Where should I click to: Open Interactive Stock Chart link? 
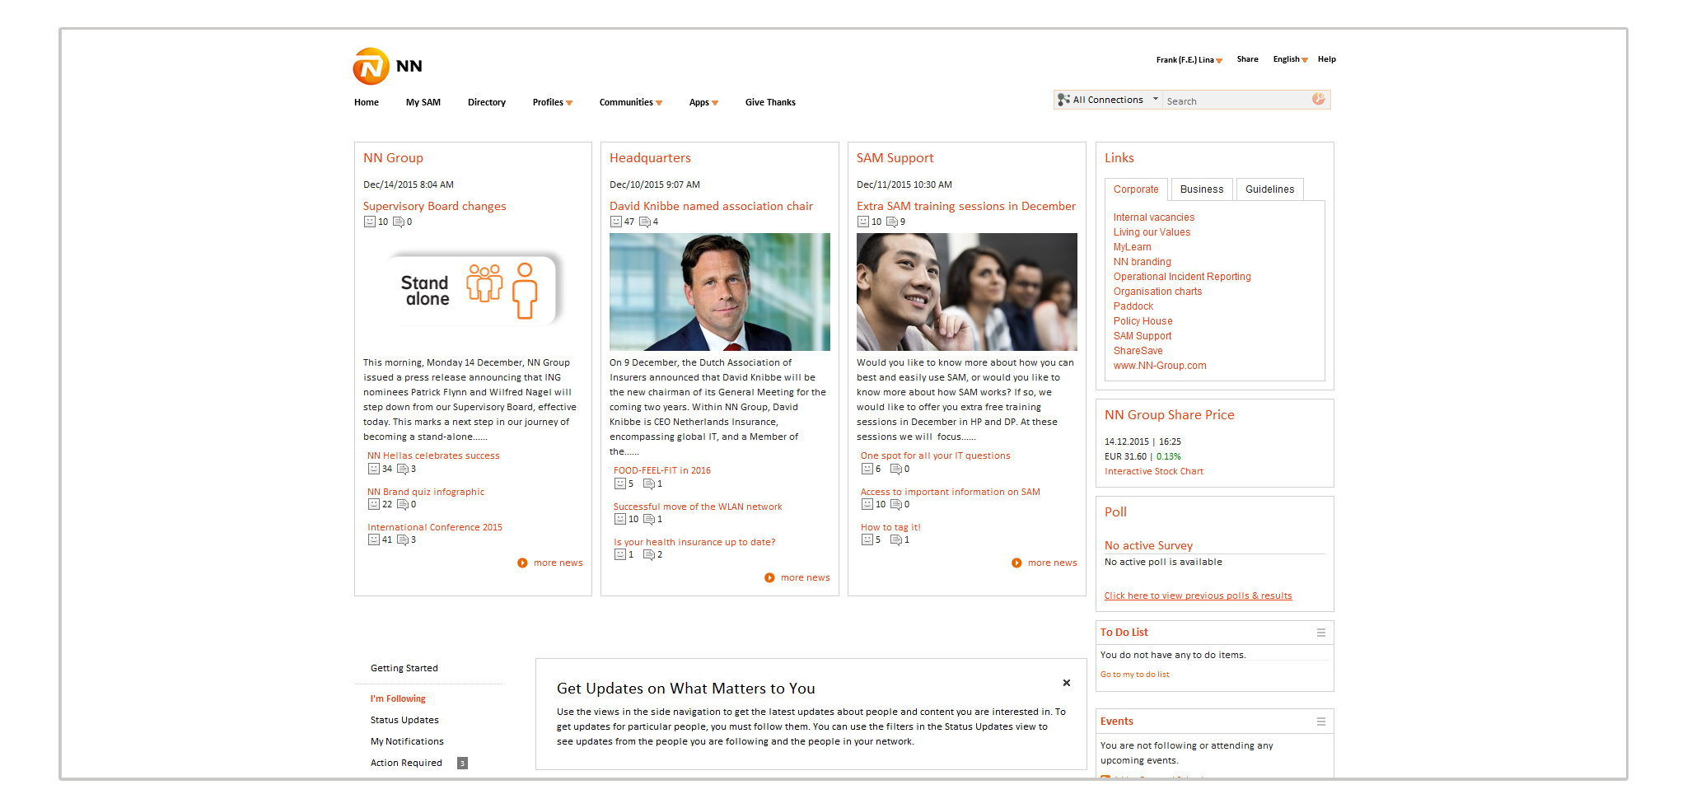coord(1154,472)
